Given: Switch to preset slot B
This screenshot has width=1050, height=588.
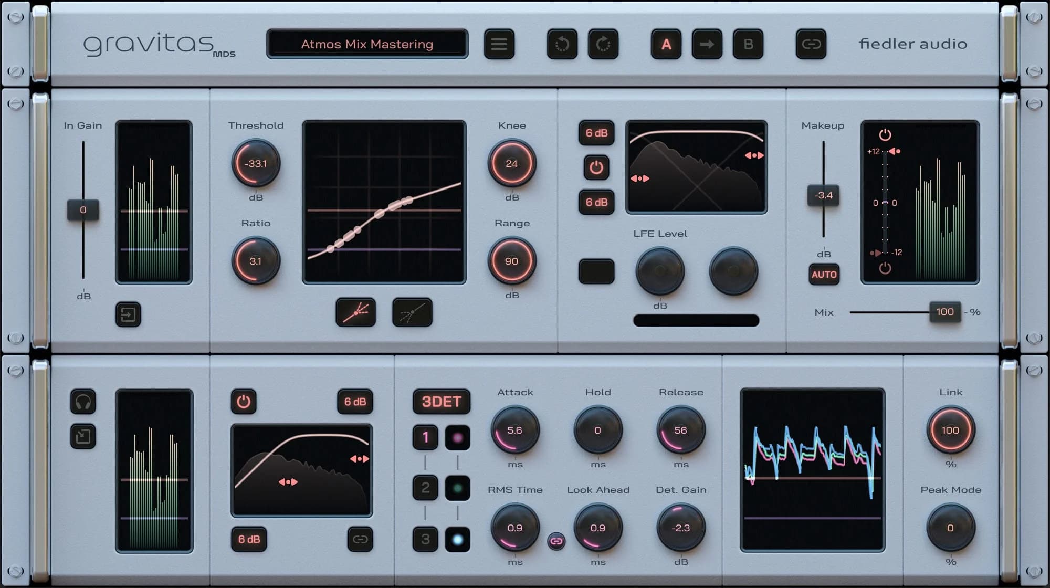Looking at the screenshot, I should pos(748,44).
